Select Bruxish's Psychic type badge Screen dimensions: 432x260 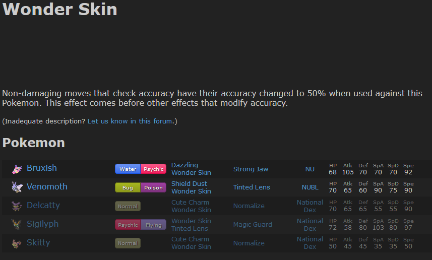point(153,169)
